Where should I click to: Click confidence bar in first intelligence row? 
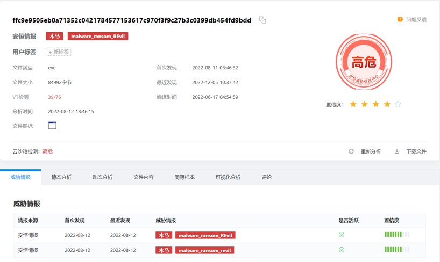click(396, 235)
